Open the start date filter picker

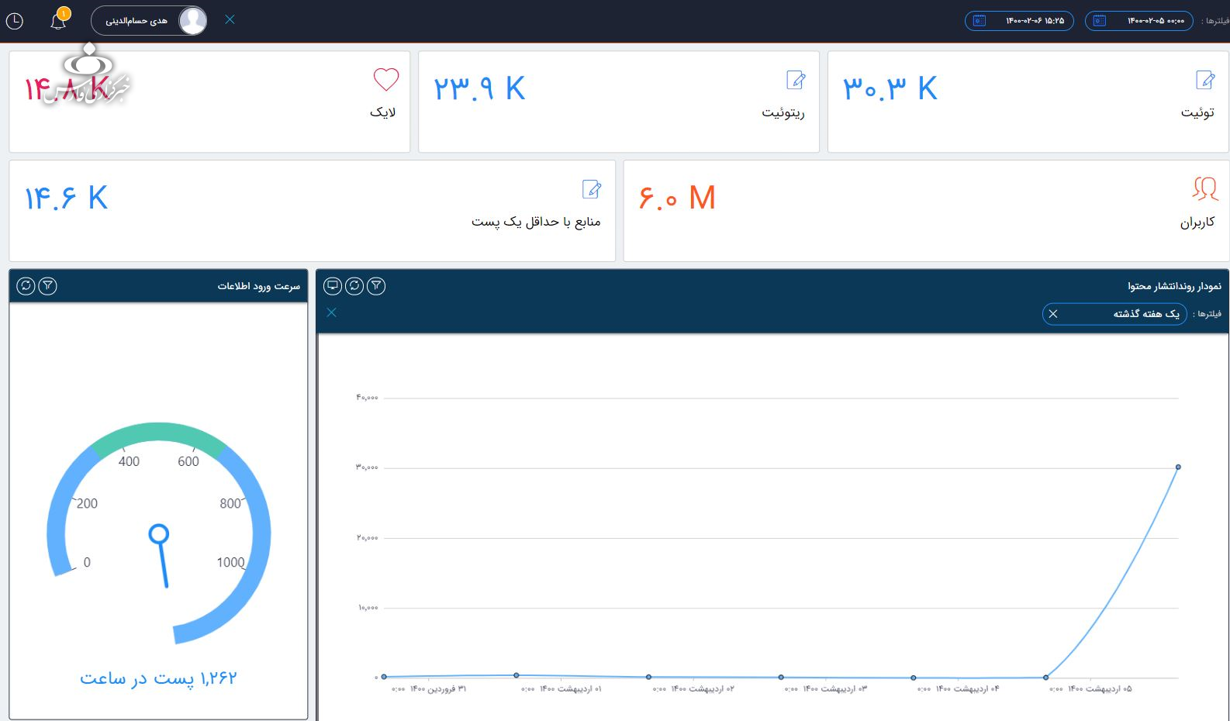point(1138,21)
